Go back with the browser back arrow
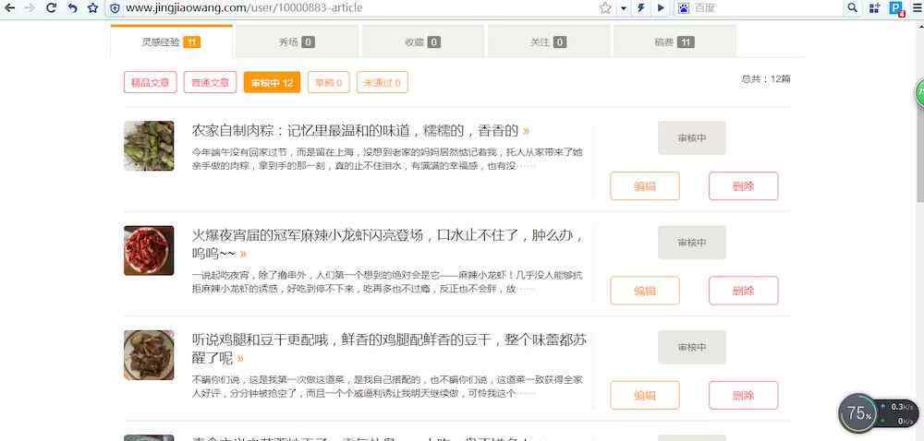Viewport: 924px width, 441px height. tap(10, 7)
